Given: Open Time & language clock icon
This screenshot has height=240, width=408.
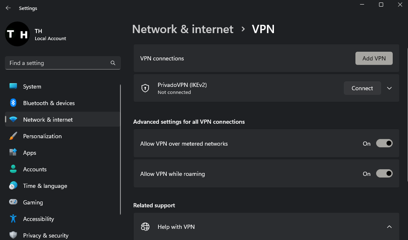Looking at the screenshot, I should [13, 186].
